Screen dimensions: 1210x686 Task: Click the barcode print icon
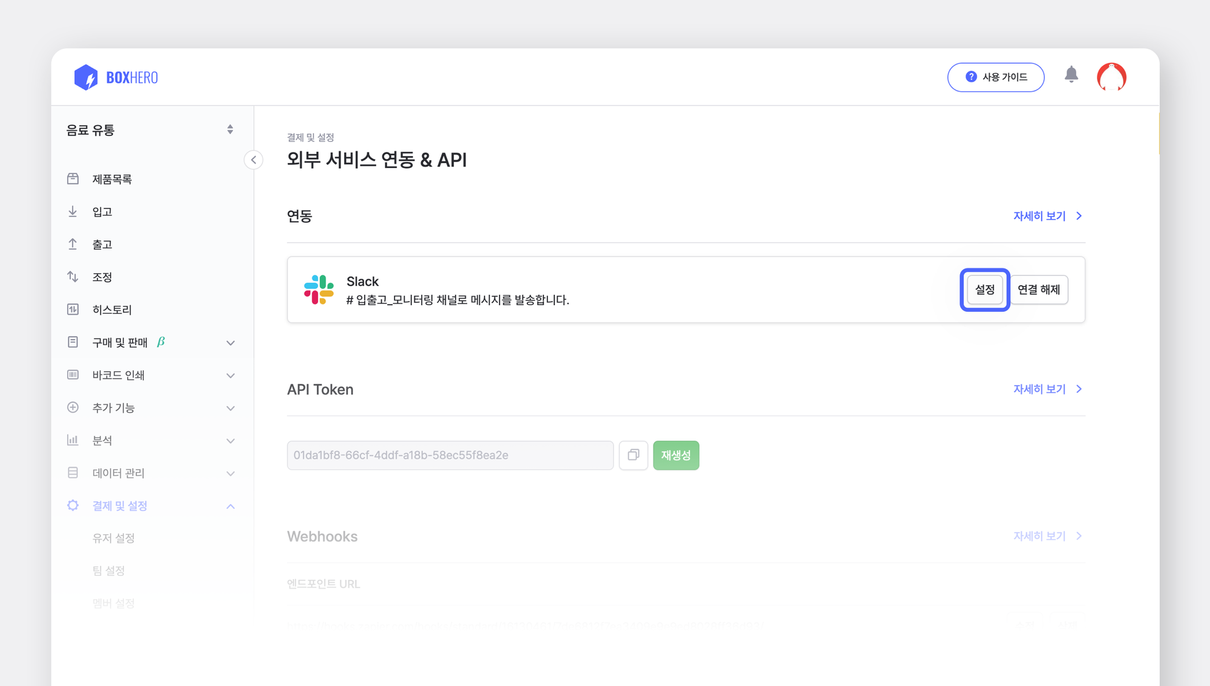pos(73,375)
